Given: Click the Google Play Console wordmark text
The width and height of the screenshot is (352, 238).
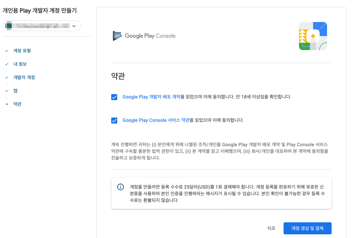Looking at the screenshot, I should coord(150,36).
